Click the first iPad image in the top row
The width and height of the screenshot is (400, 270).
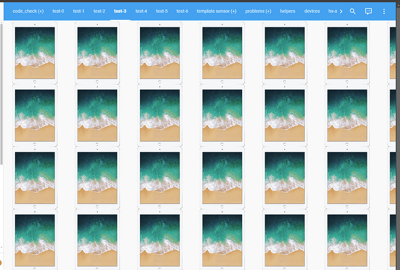pos(35,53)
